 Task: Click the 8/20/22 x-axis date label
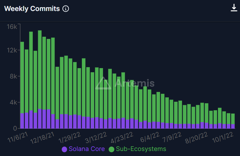click(x=197, y=137)
